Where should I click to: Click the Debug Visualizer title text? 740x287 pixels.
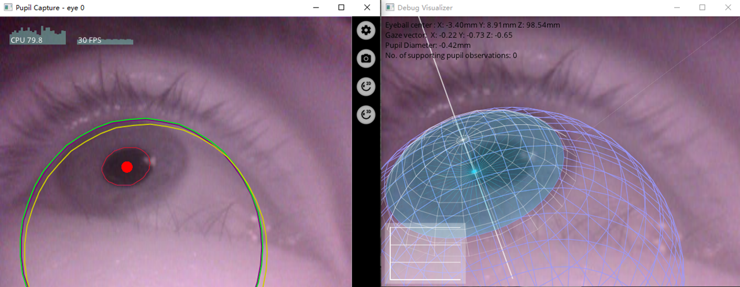pyautogui.click(x=425, y=8)
